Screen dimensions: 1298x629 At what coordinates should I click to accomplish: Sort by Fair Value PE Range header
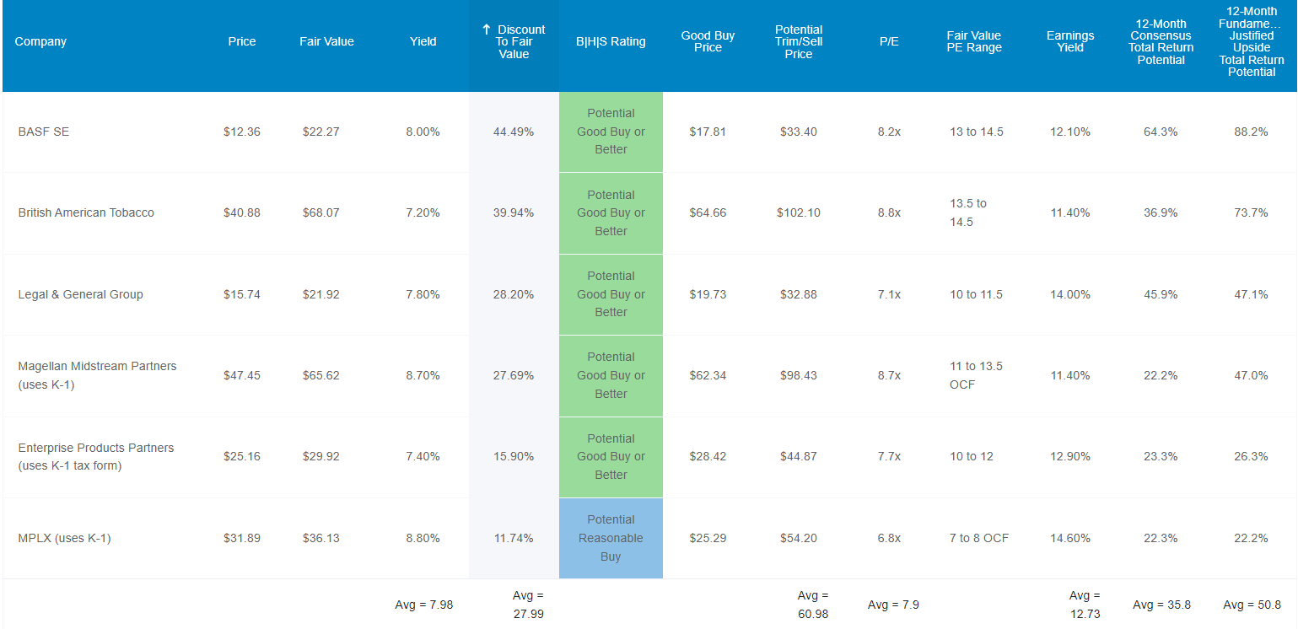974,41
